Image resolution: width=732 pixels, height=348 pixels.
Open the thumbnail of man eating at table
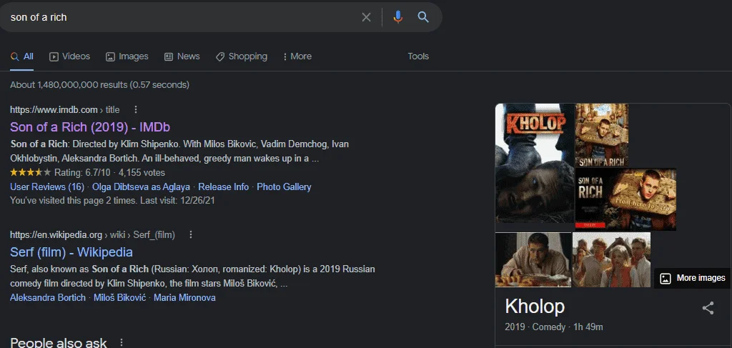point(533,260)
